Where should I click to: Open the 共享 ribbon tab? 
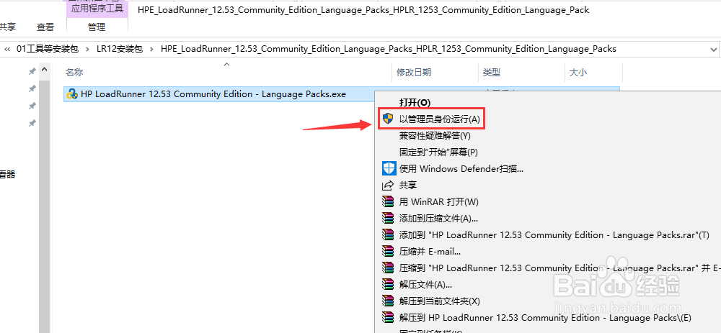pyautogui.click(x=7, y=27)
